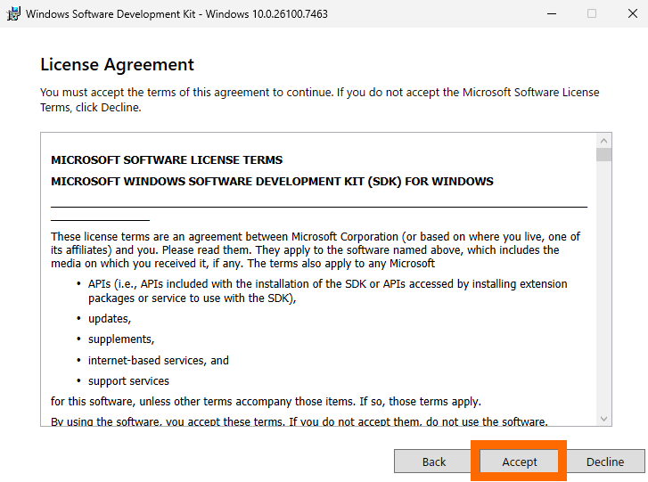Click the APIs bullet paragraph
The image size is (648, 482).
tap(327, 290)
